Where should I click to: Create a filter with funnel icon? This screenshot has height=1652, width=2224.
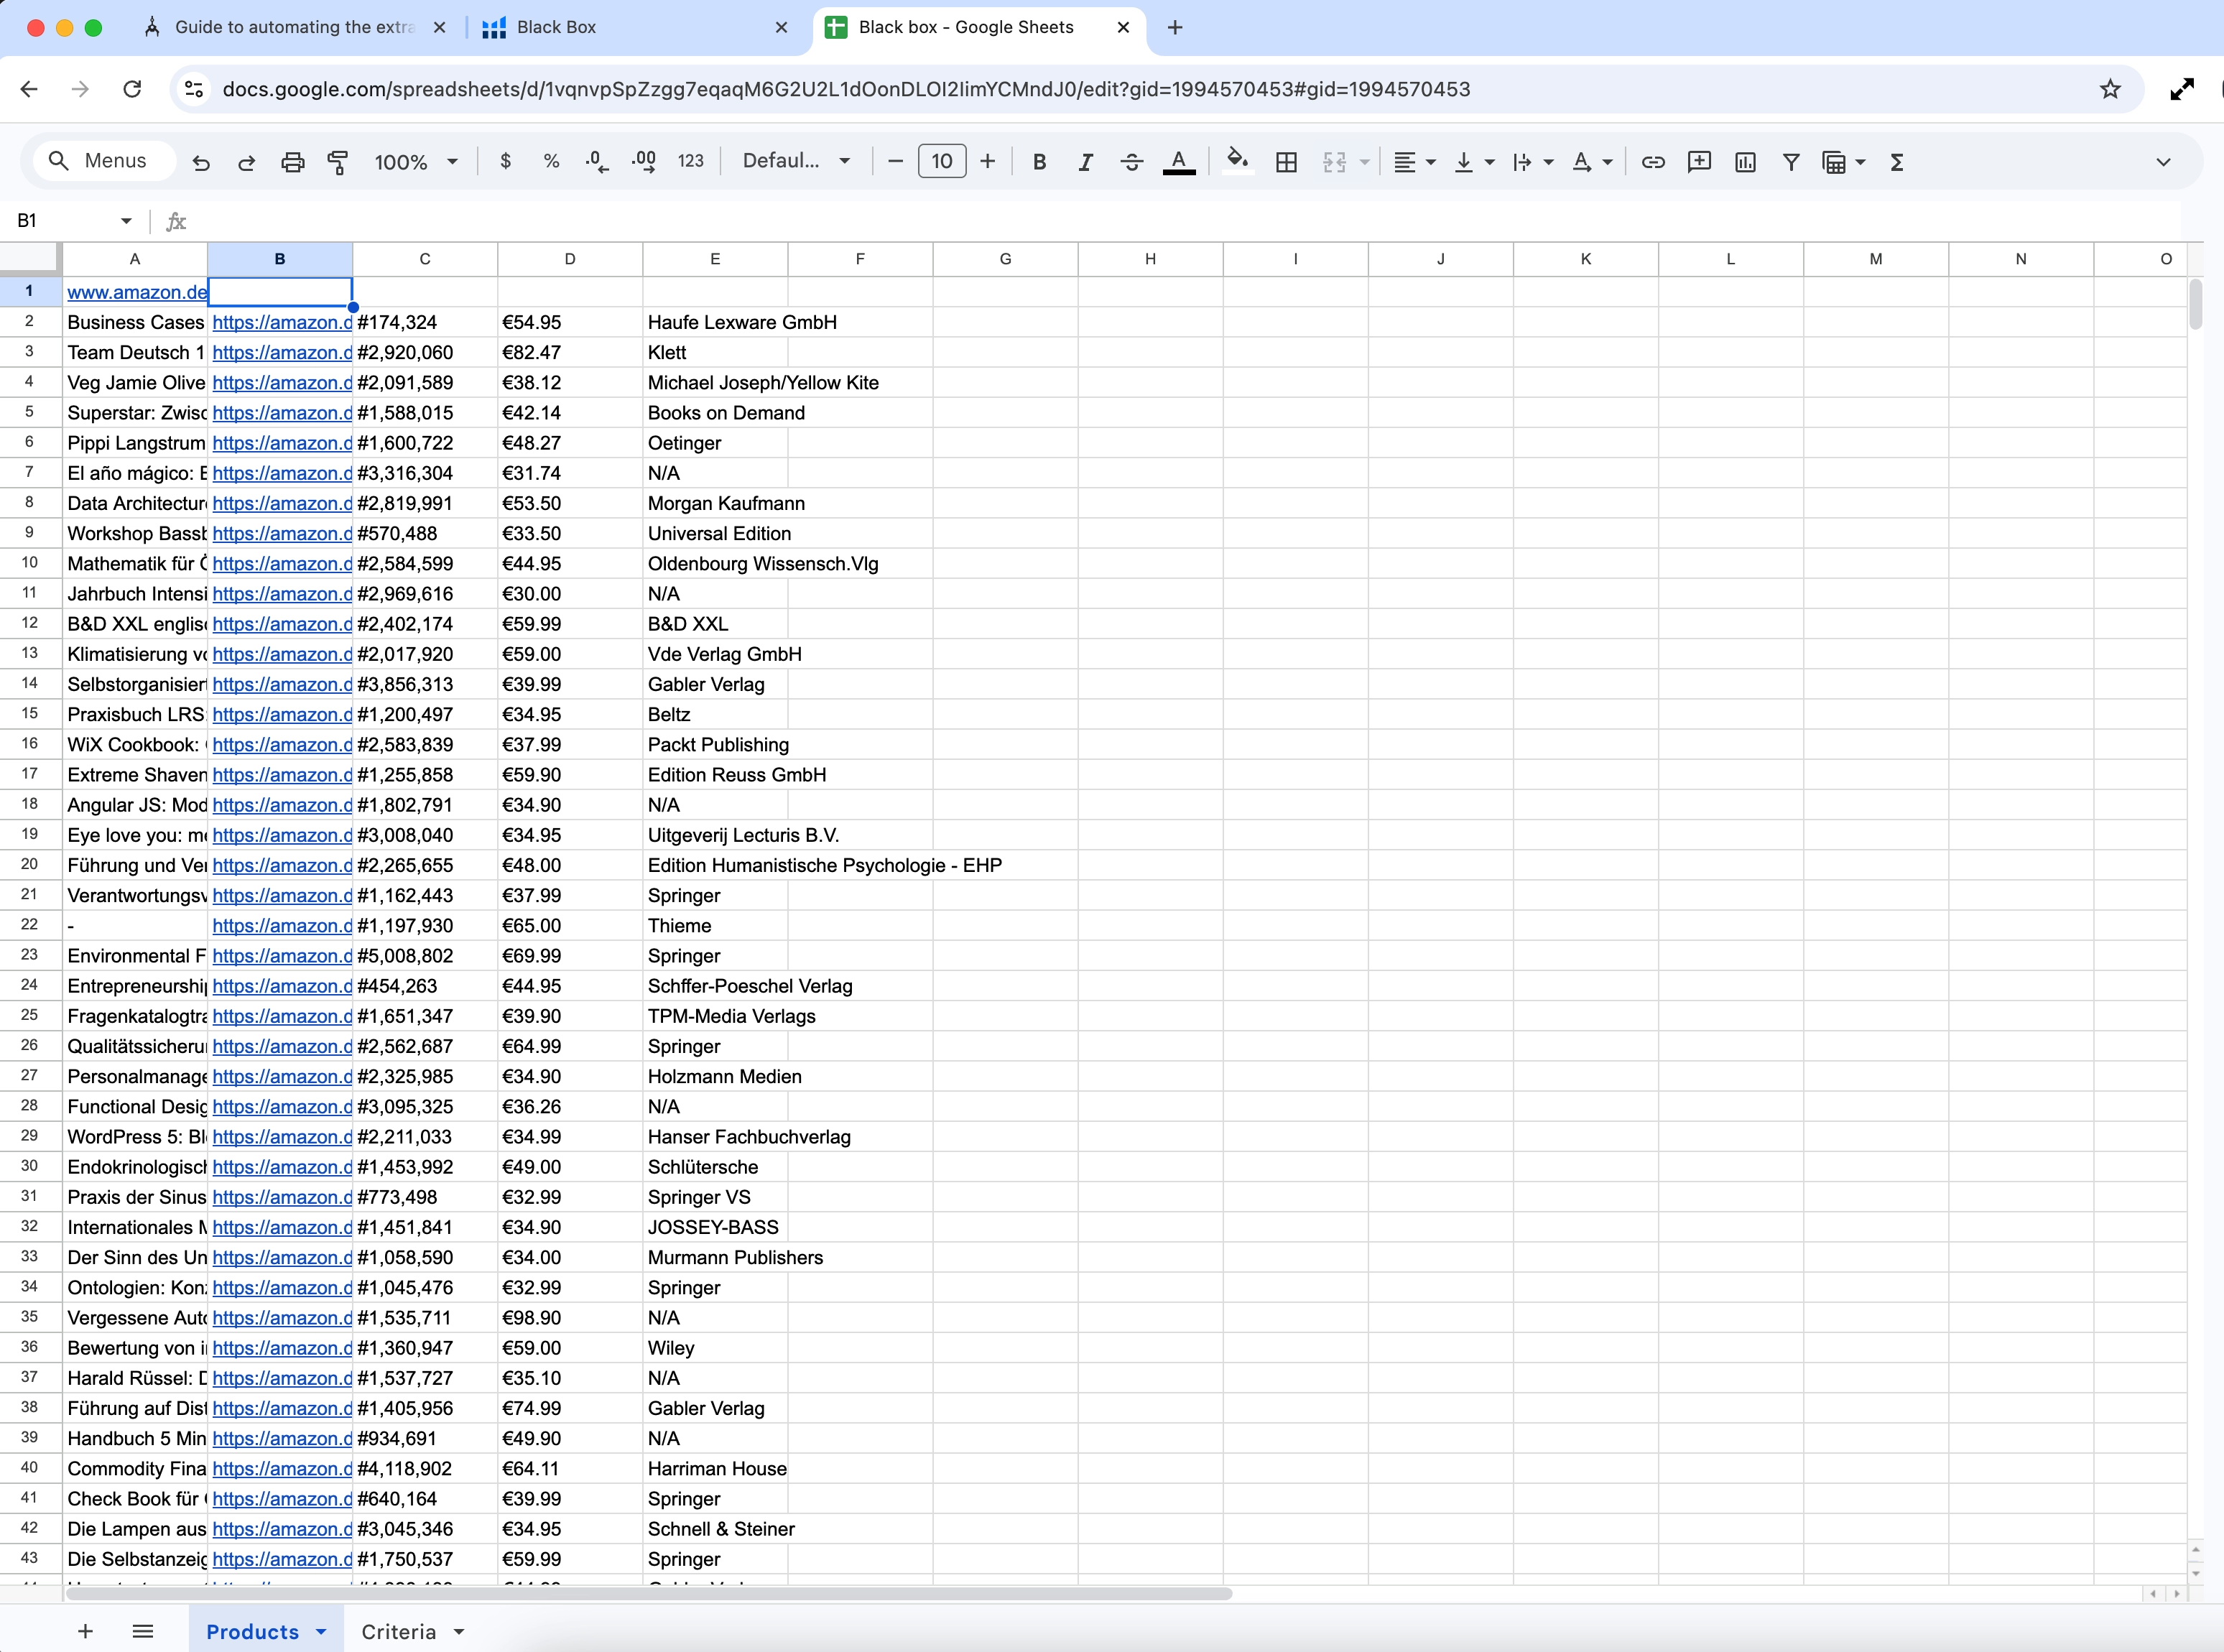(x=1791, y=162)
